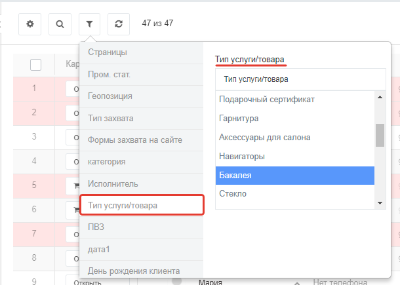Open День рождения клиента filter
Image resolution: width=400 pixels, height=285 pixels.
pos(142,271)
